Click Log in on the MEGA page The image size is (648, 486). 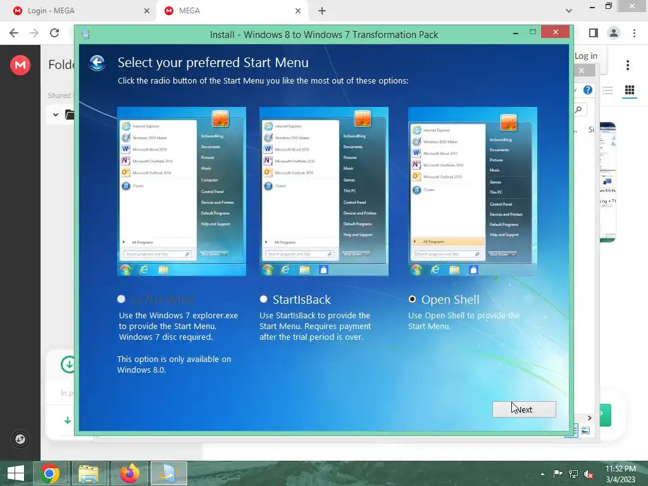coord(586,56)
